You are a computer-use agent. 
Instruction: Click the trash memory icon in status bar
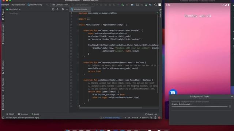pos(155,118)
